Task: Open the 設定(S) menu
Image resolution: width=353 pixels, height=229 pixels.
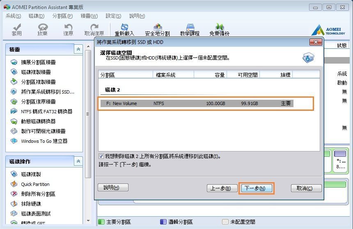Action: click(113, 16)
